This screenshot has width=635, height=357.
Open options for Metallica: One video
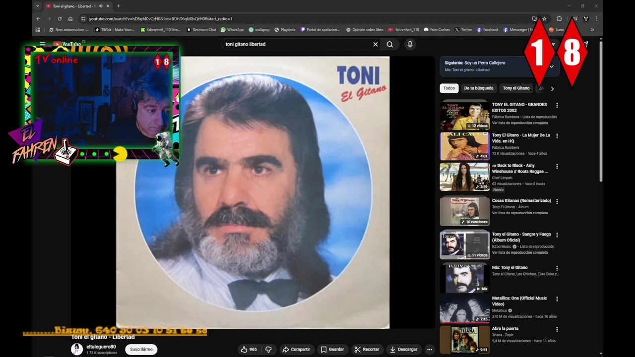(557, 299)
